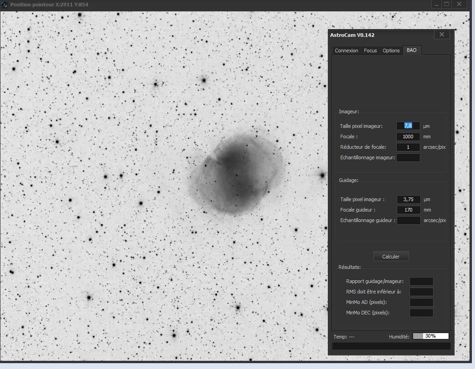This screenshot has height=369, width=475.
Task: Click the BAO tab
Action: [x=411, y=50]
